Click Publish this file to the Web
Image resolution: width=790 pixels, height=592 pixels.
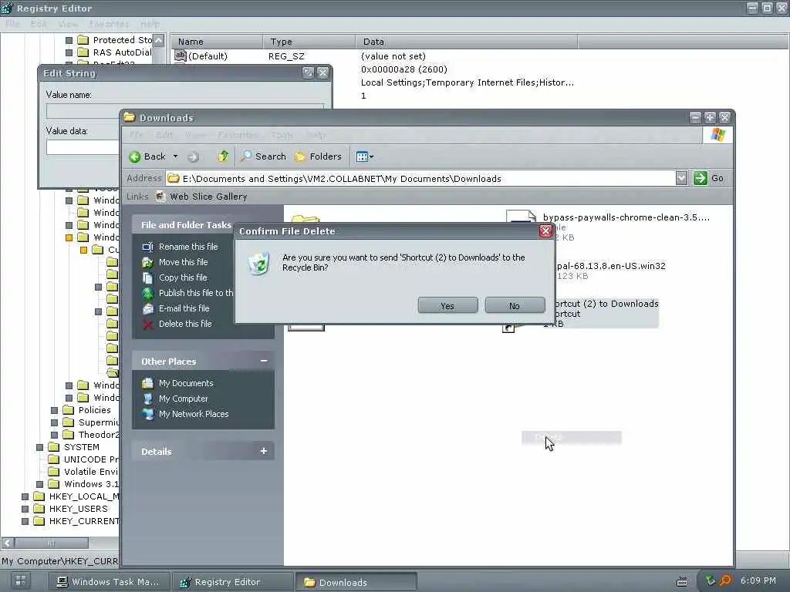pos(196,292)
